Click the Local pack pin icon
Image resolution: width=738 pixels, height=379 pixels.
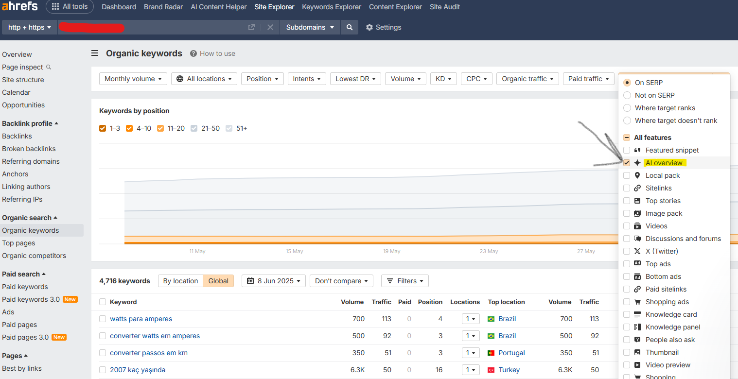(x=637, y=175)
